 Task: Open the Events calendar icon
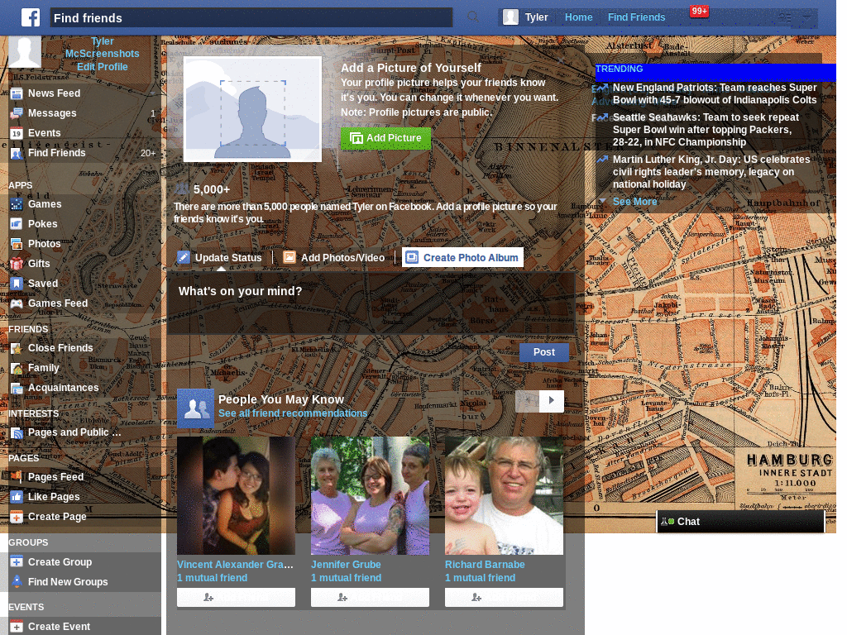(x=17, y=133)
